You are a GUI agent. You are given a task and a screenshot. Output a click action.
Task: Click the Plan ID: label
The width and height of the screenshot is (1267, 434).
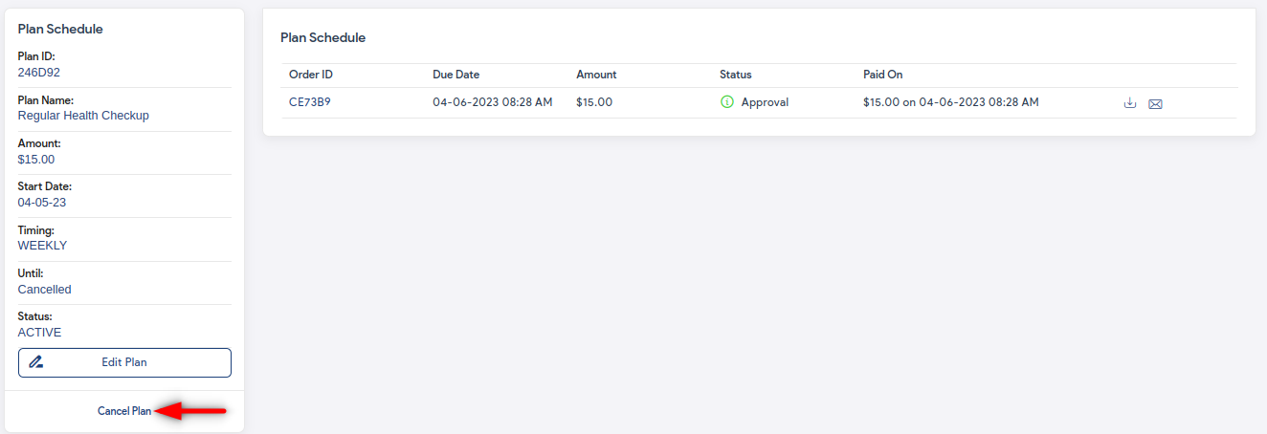36,56
